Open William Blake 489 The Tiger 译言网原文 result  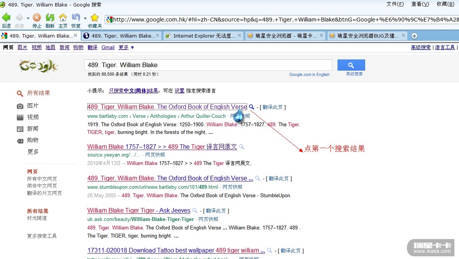pos(162,147)
